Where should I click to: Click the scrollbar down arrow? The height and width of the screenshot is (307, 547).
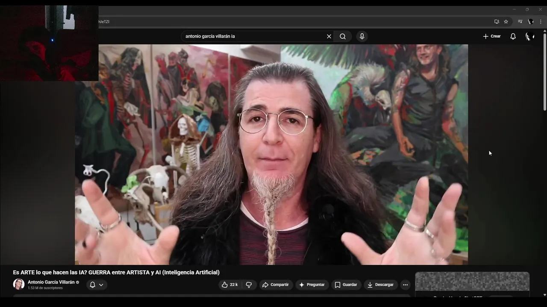coord(544,295)
